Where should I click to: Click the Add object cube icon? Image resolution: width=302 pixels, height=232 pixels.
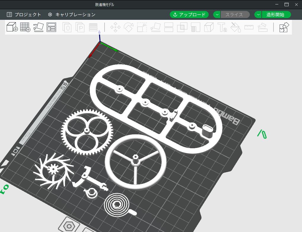point(12,27)
